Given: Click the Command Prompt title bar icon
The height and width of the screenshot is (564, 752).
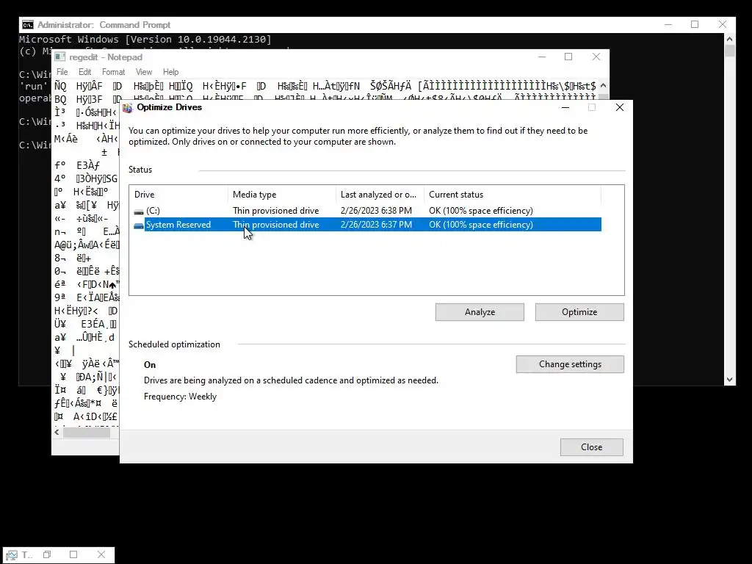Looking at the screenshot, I should point(28,25).
